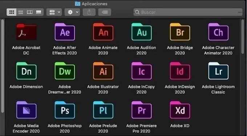Click the Media Encoder folder icon
The width and height of the screenshot is (247, 136).
pyautogui.click(x=26, y=110)
